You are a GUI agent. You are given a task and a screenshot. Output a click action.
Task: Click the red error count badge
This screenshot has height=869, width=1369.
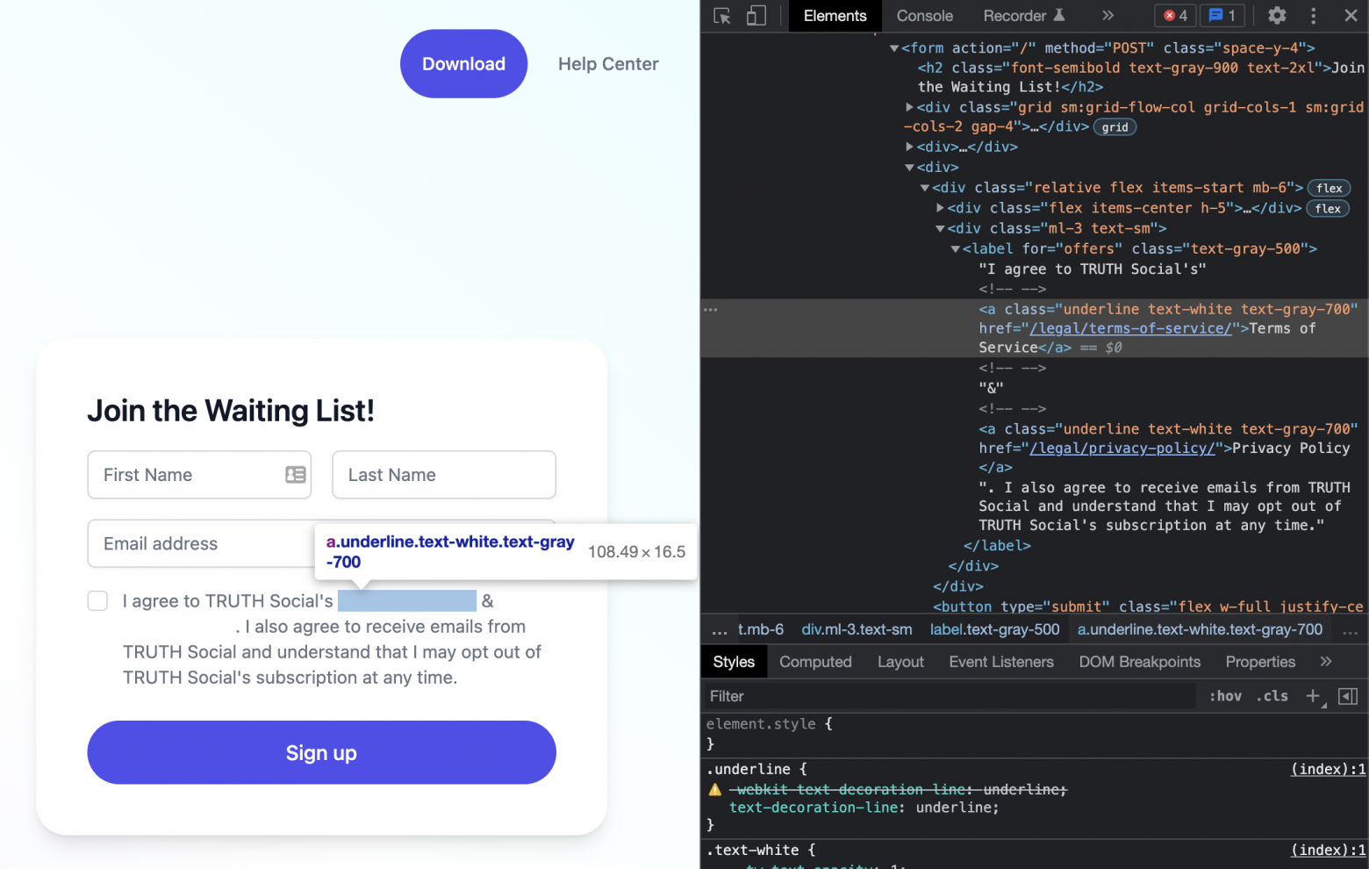point(1175,16)
